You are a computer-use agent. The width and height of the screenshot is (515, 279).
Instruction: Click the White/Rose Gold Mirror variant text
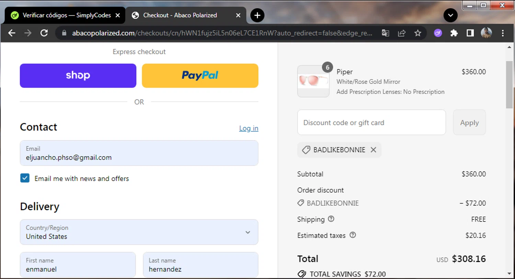click(368, 82)
